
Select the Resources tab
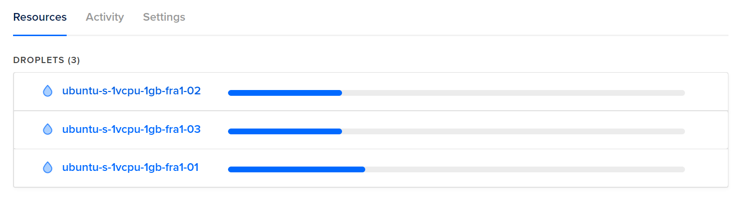pos(40,17)
